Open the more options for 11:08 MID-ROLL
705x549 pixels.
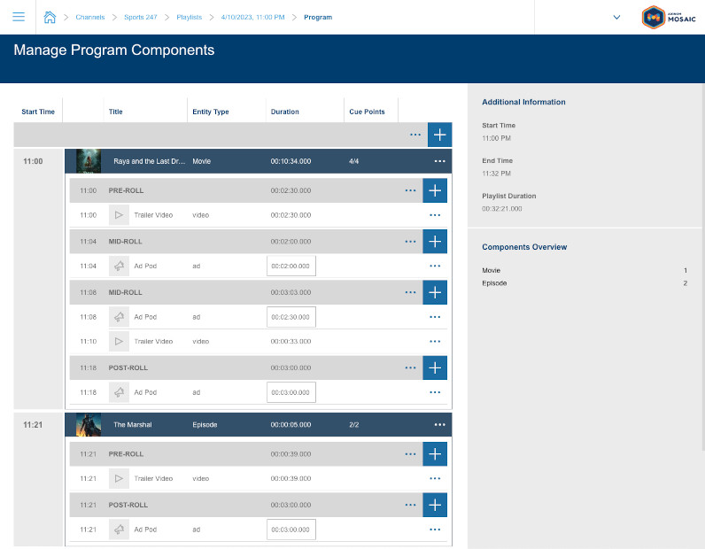click(410, 292)
